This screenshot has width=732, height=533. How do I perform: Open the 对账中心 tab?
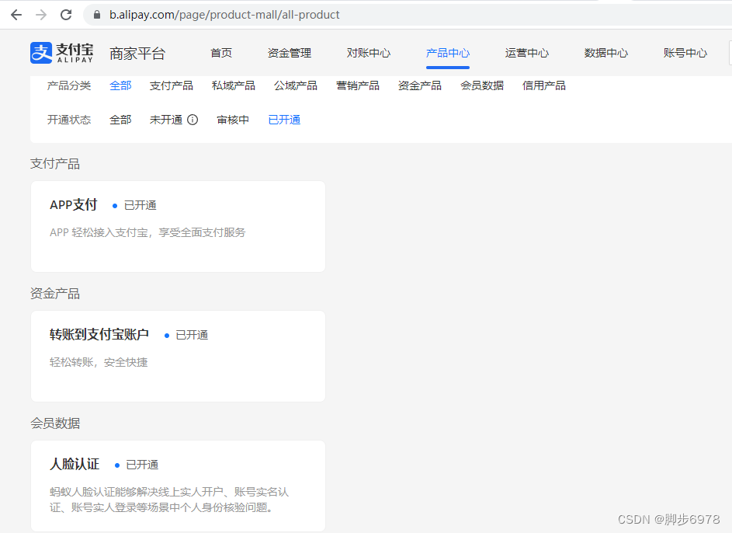(x=369, y=54)
